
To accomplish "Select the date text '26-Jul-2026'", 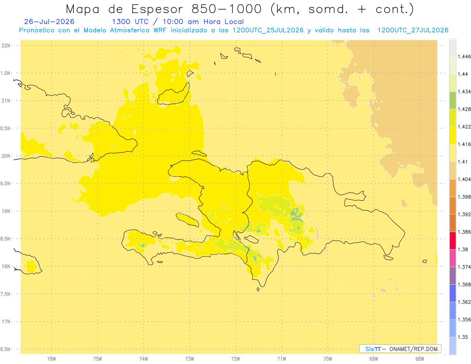I will tap(49, 22).
